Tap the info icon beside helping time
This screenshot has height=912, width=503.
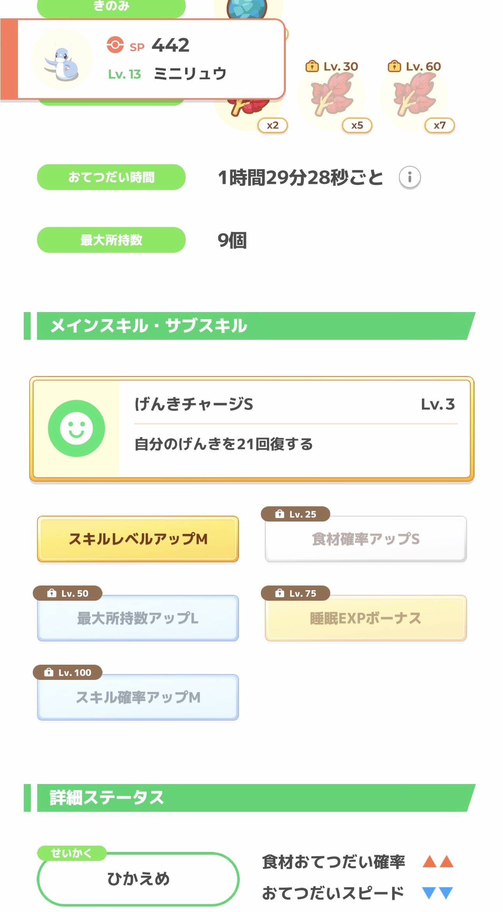point(409,177)
